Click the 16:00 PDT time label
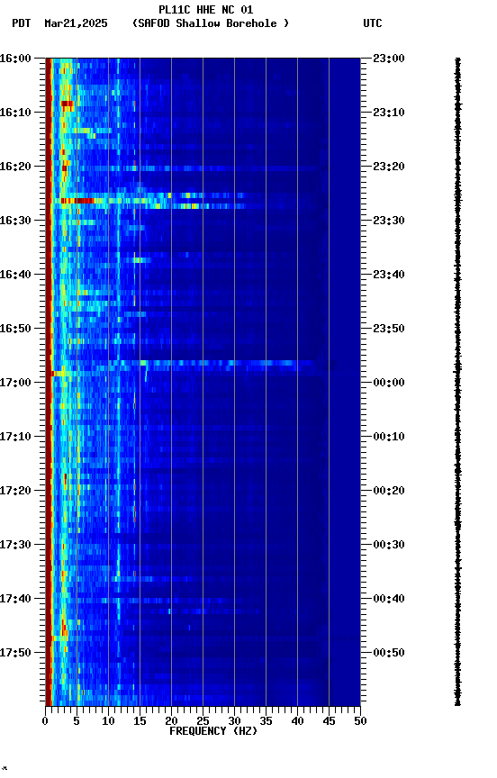 (15, 59)
